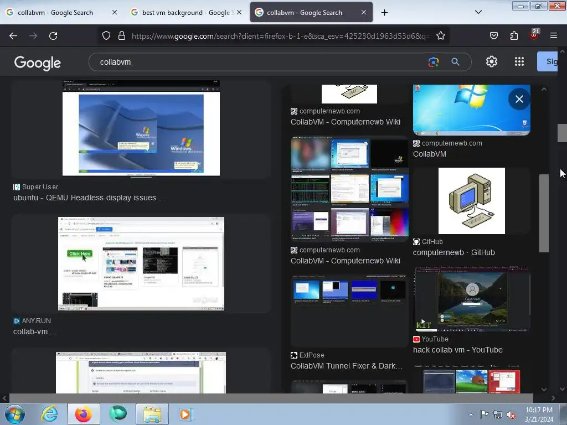Open the VM grid collage thumbnail
Screen dimensions: 567x425
(349, 189)
